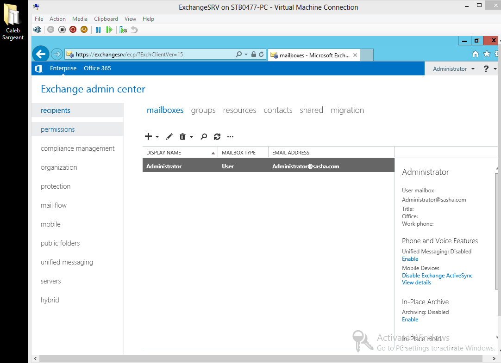Click the Revert undo arrow icon
This screenshot has height=363, width=501.
[x=134, y=30]
